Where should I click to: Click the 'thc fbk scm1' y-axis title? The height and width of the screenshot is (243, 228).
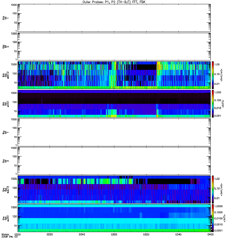(x=5, y=218)
